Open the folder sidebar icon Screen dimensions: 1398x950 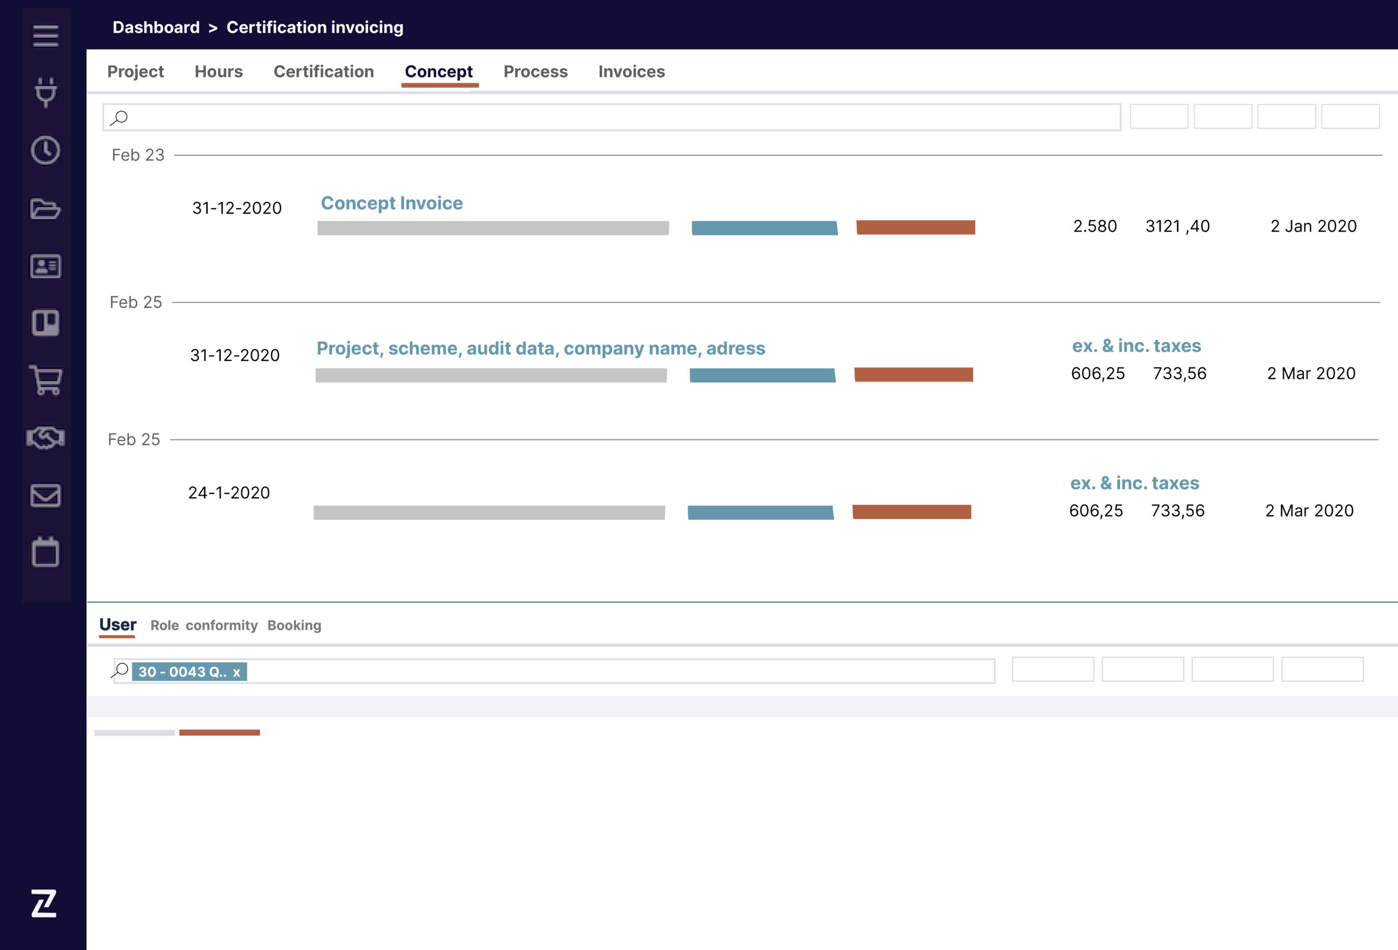pyautogui.click(x=46, y=209)
